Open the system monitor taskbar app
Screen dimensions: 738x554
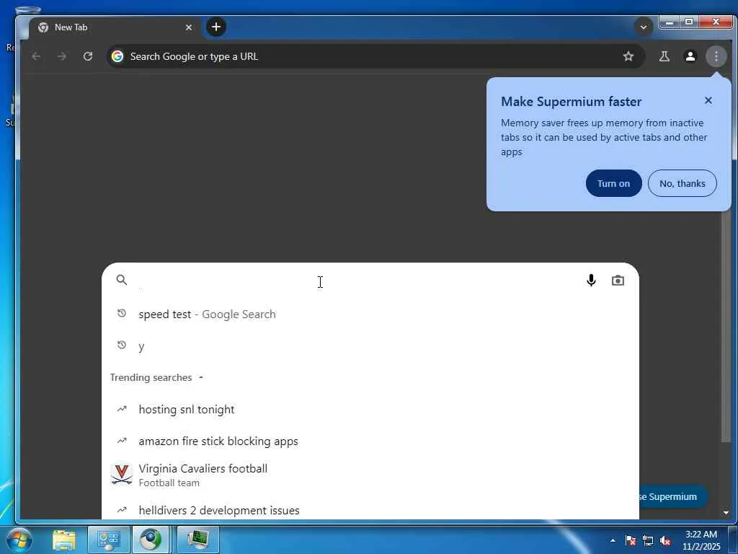[x=198, y=540]
